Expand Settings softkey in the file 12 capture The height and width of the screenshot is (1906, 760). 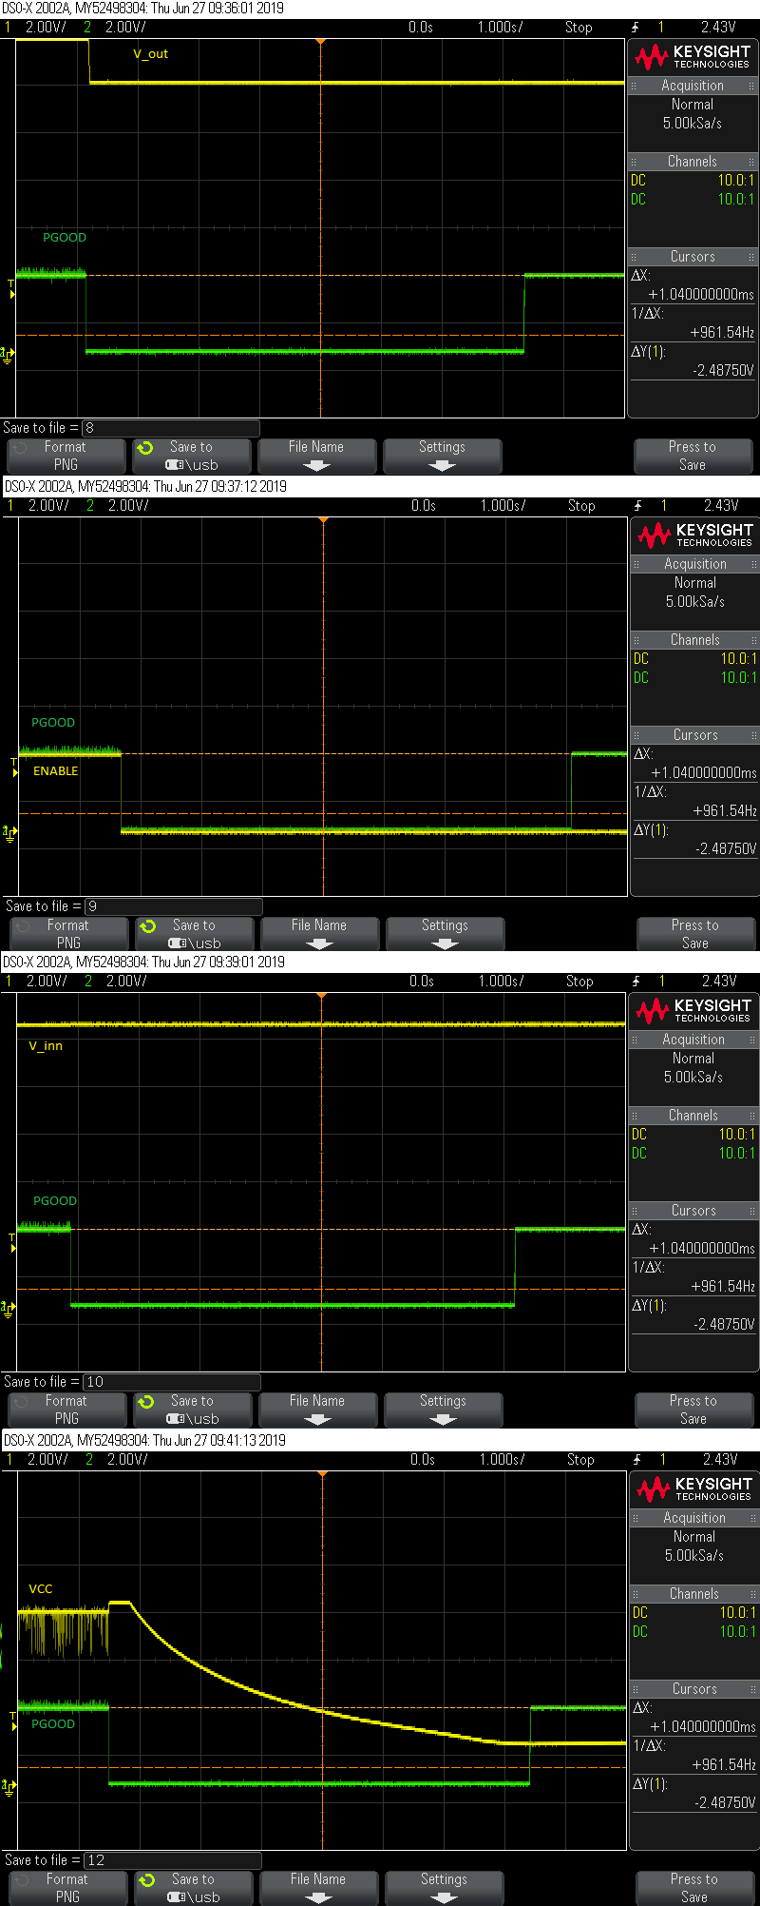point(444,1888)
